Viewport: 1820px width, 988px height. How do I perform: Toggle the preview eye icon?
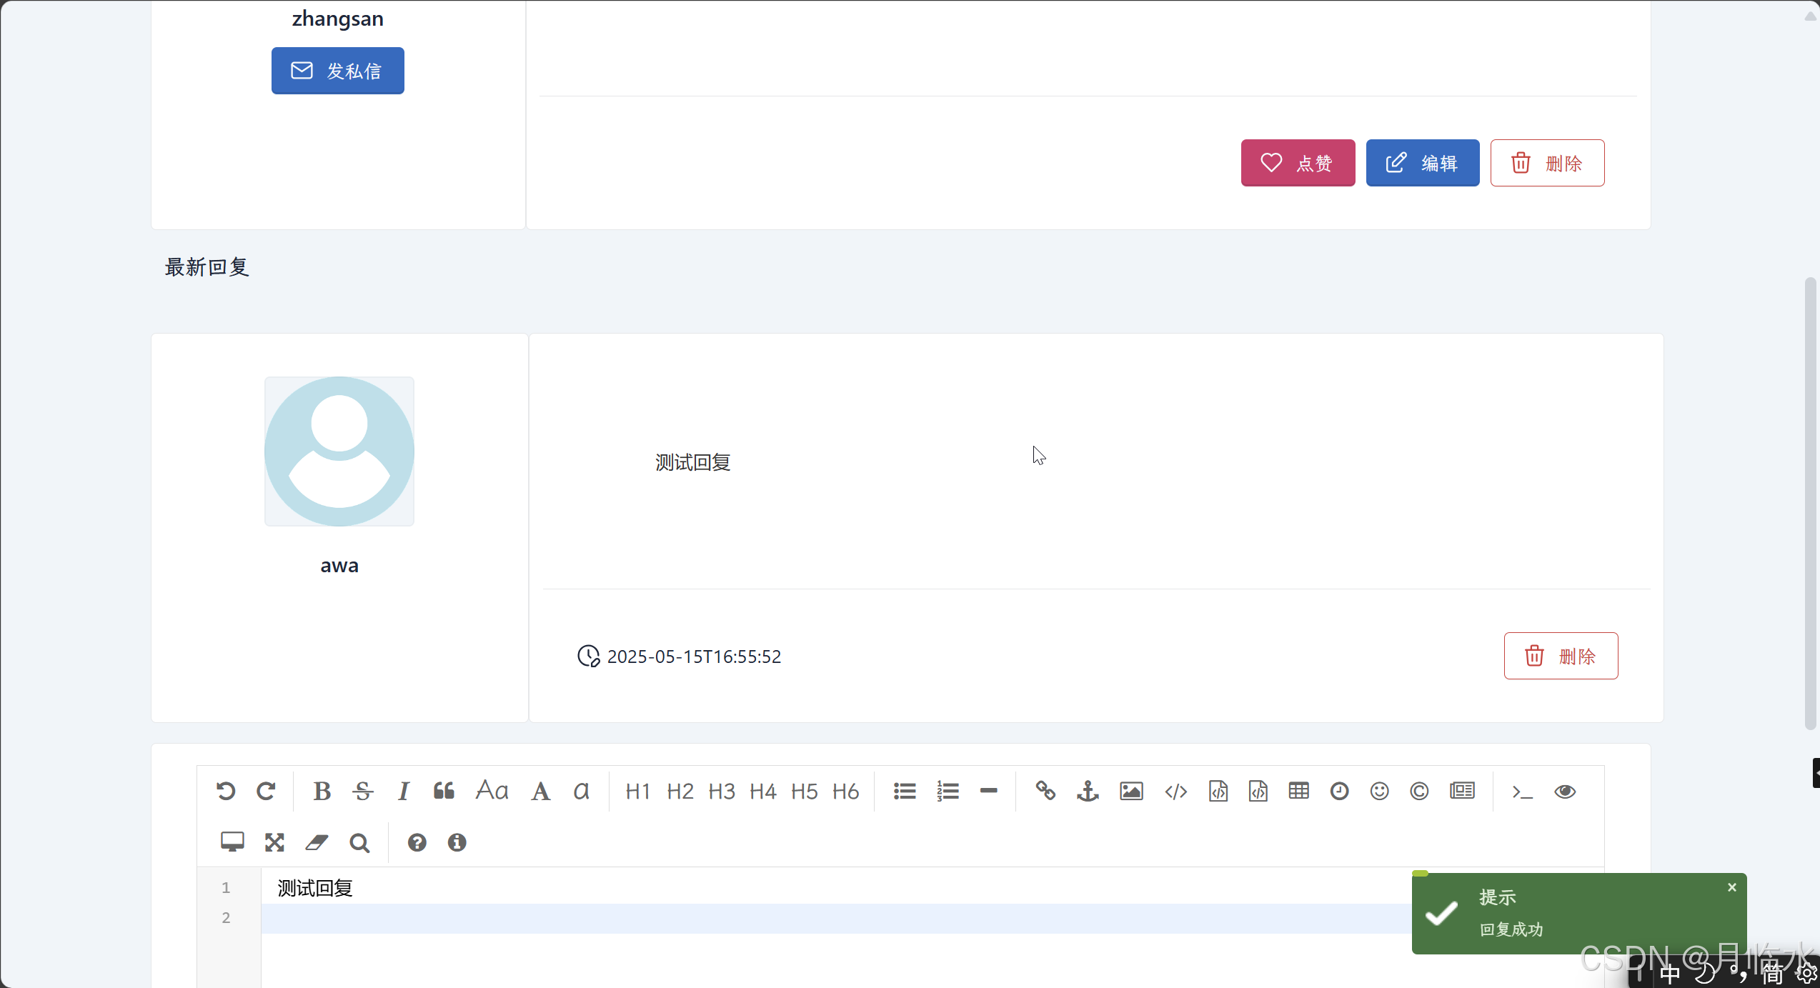(x=1565, y=792)
